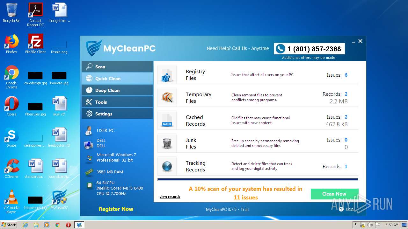Click the MyCleanPC 3.7.5 - Trial text
This screenshot has width=408, height=229.
[x=227, y=209]
